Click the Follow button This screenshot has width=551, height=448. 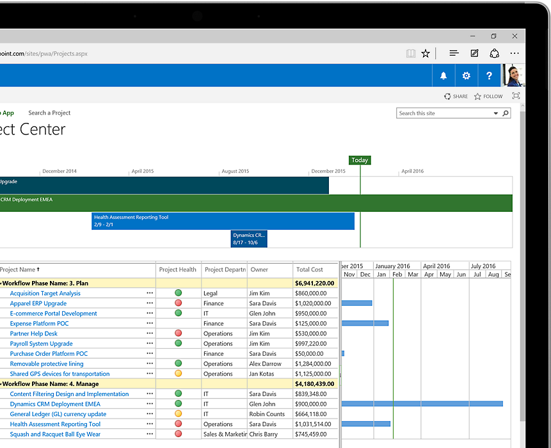pos(488,97)
